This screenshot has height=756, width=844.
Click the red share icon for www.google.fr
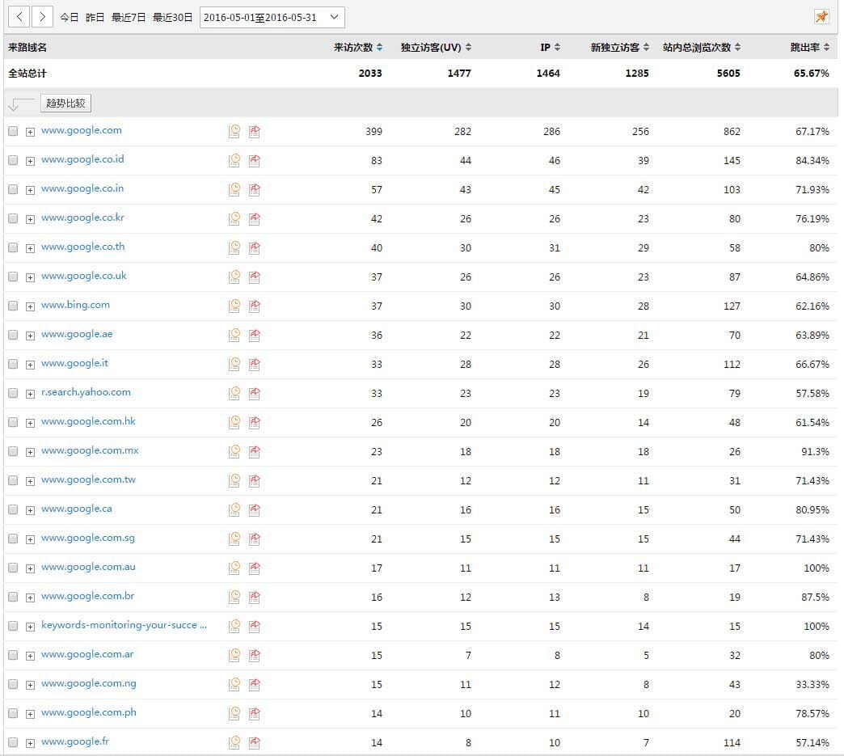coord(255,742)
